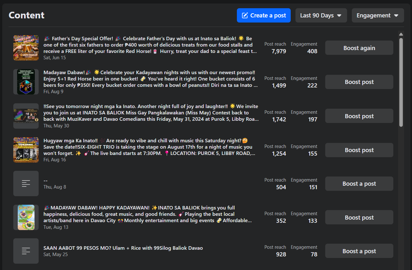Open the SAAN AABOT 99 PESOS MO post text
This screenshot has height=270, width=412.
tap(123, 248)
